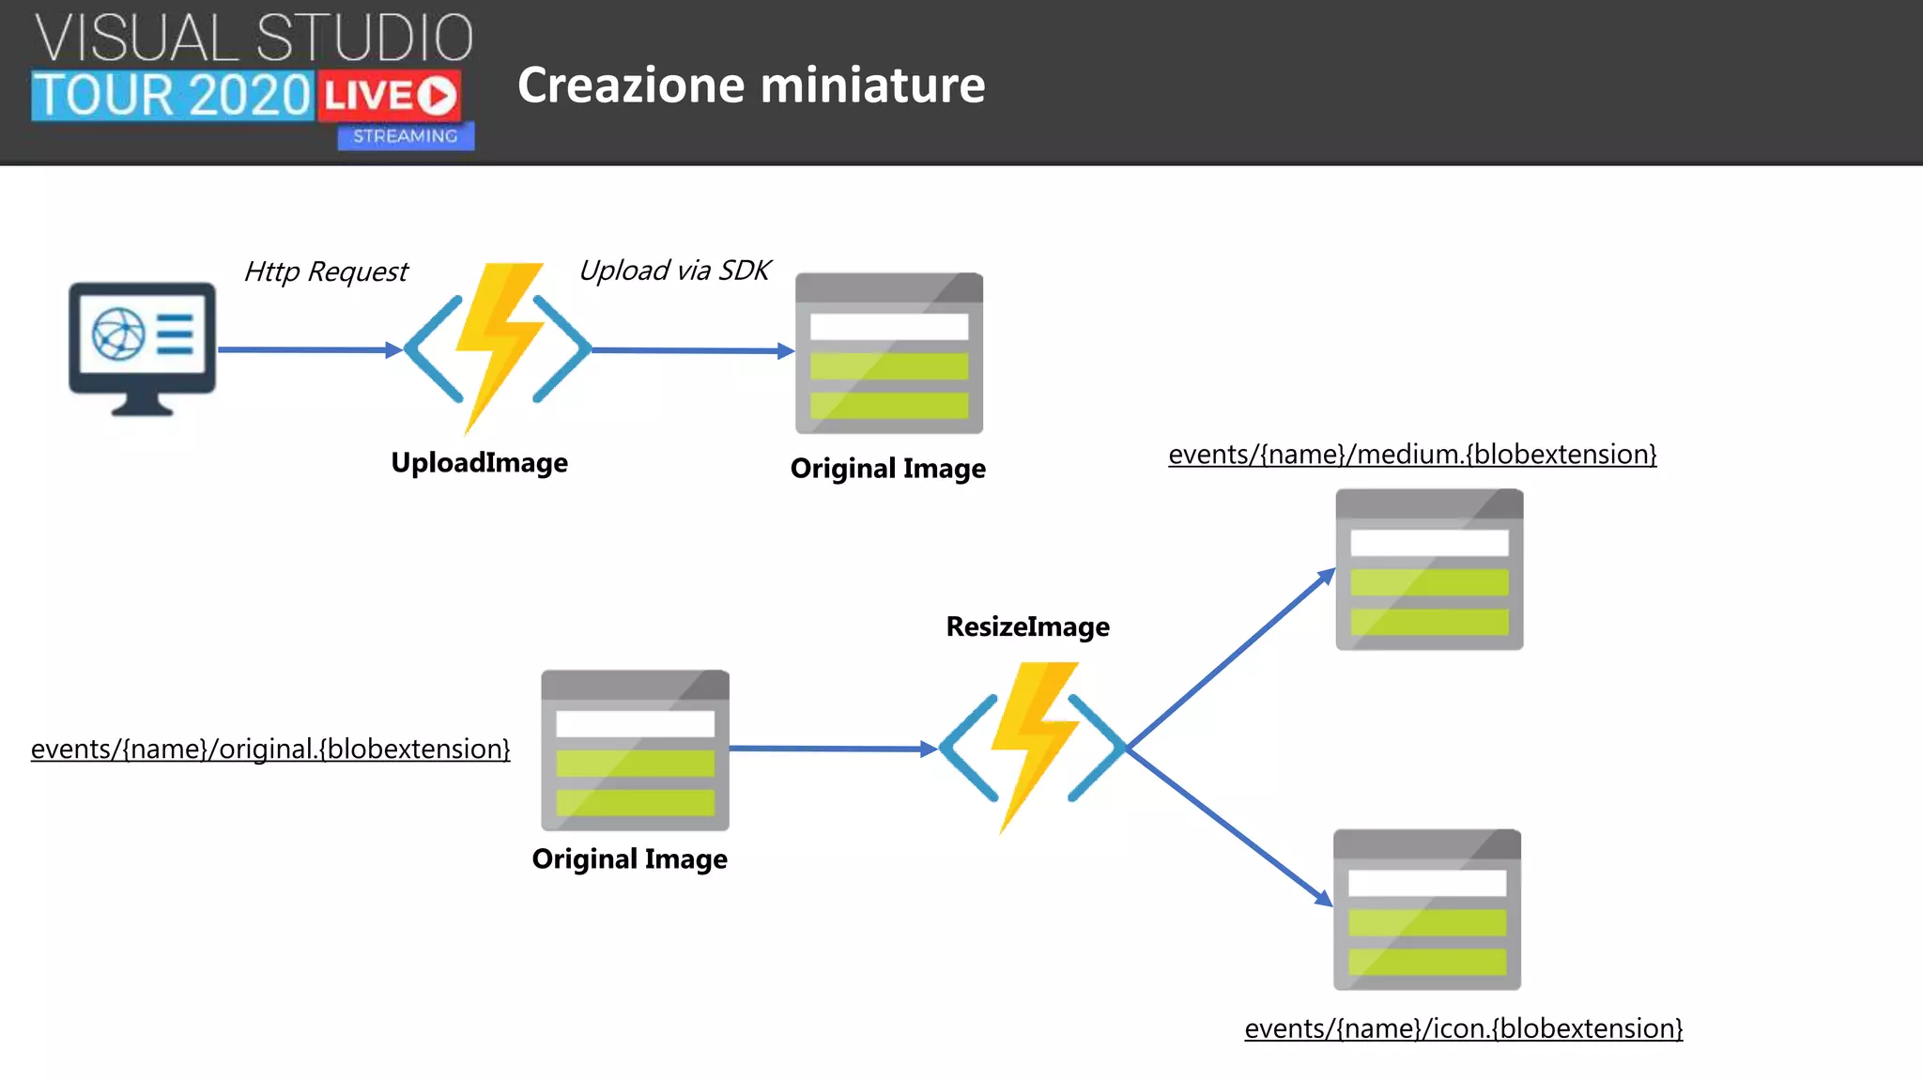1923x1082 pixels.
Task: Click the UploadImage Azure Function lightning icon
Action: coord(498,348)
